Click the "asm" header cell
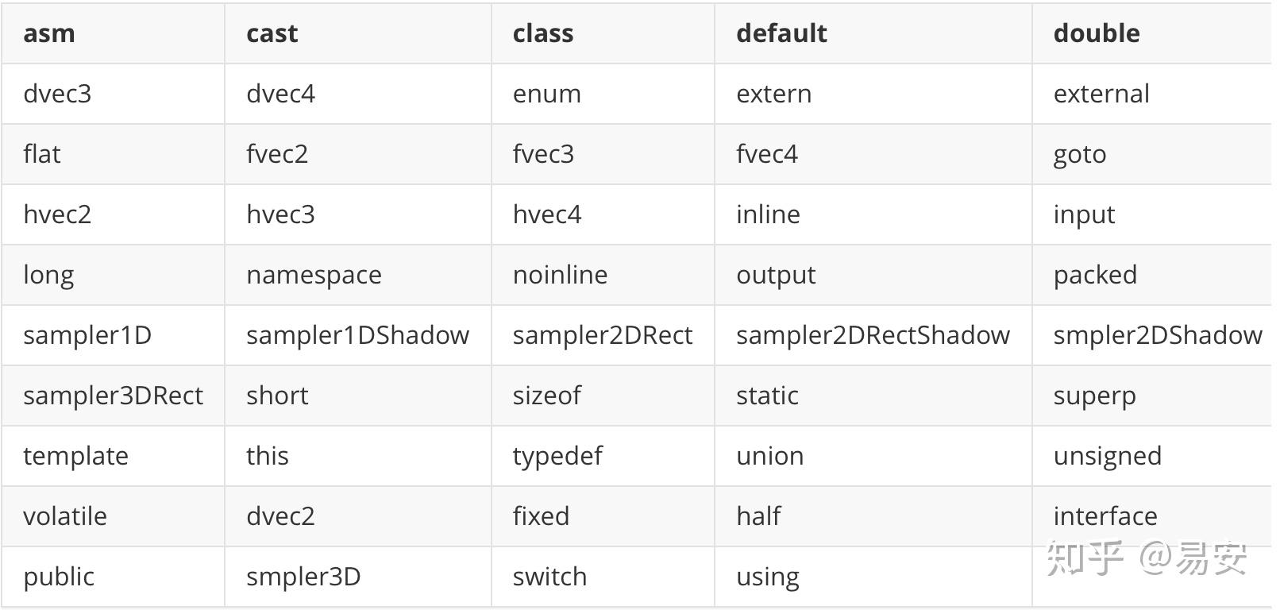This screenshot has width=1280, height=610. [49, 33]
